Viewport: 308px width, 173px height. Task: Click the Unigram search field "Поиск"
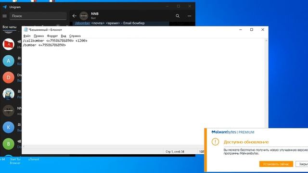38,16
